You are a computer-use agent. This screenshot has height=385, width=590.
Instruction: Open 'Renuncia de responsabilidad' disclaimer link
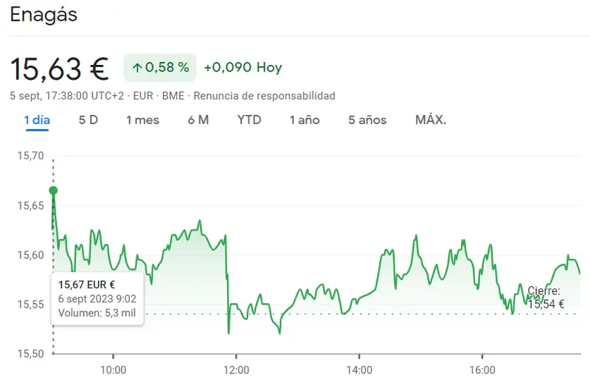click(x=264, y=96)
